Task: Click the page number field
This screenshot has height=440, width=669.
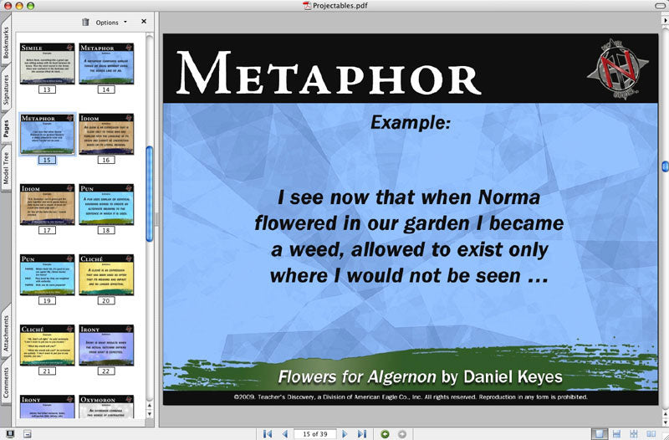Action: click(x=314, y=433)
